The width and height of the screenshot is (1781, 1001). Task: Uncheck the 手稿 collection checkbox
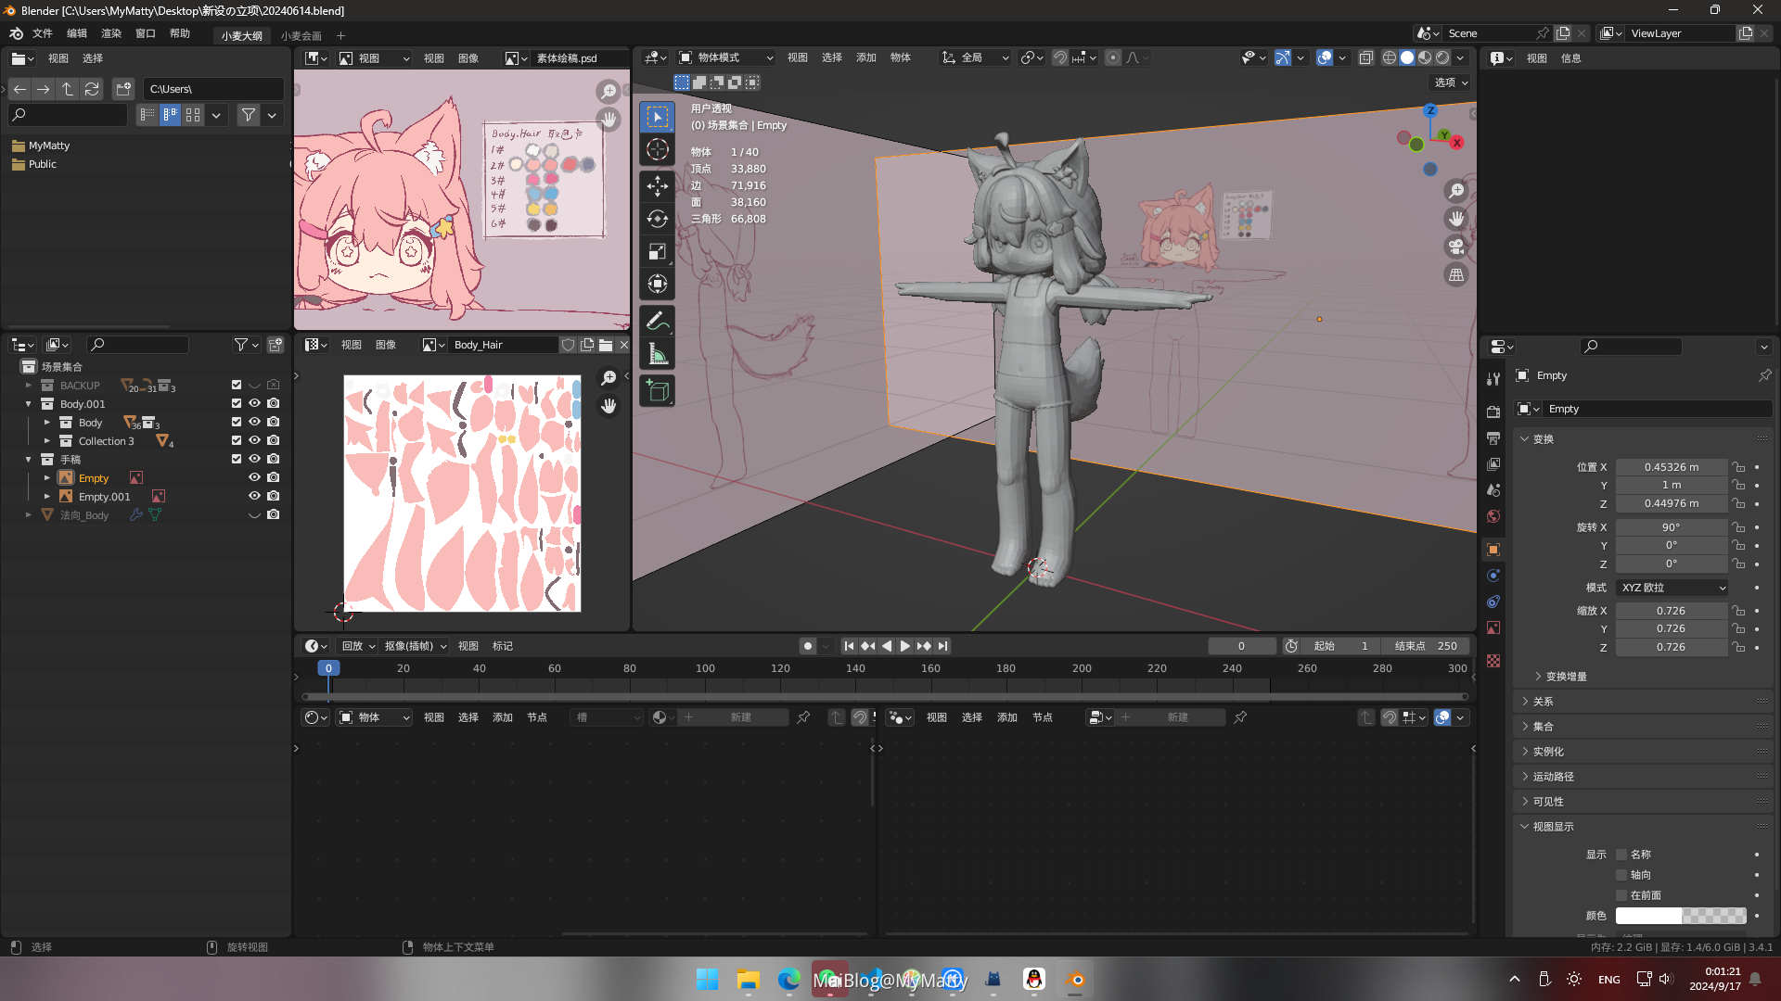[x=237, y=460]
